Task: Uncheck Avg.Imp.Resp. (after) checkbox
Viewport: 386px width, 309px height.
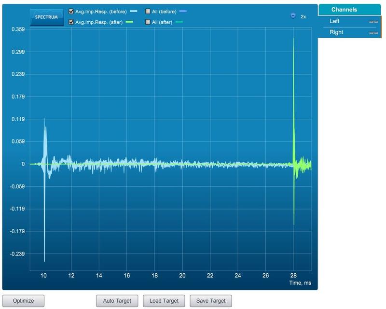Action: [71, 22]
